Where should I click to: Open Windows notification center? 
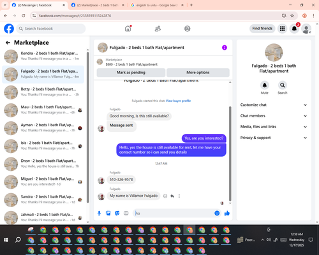(x=311, y=240)
